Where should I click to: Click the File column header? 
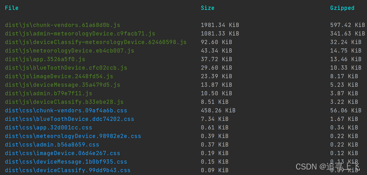12,8
